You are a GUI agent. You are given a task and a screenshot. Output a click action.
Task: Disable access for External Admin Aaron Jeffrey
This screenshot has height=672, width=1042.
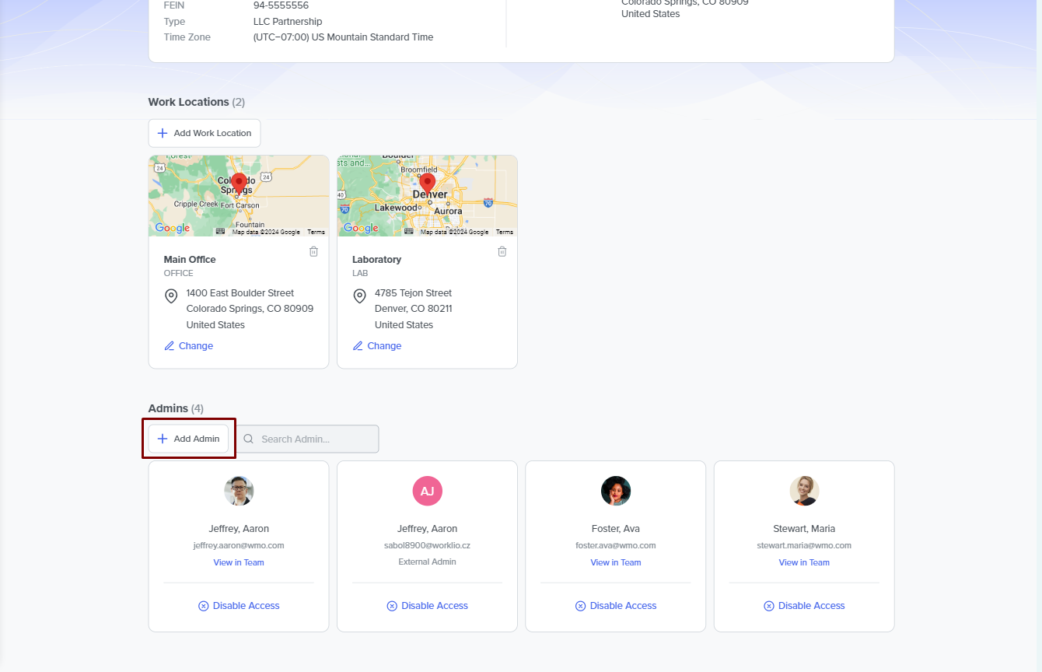pos(427,606)
